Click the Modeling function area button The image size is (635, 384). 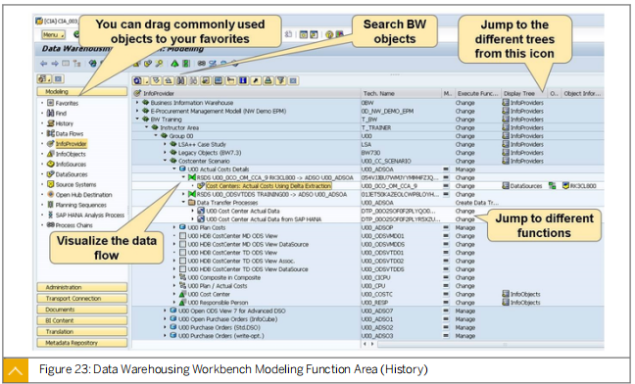[x=81, y=91]
